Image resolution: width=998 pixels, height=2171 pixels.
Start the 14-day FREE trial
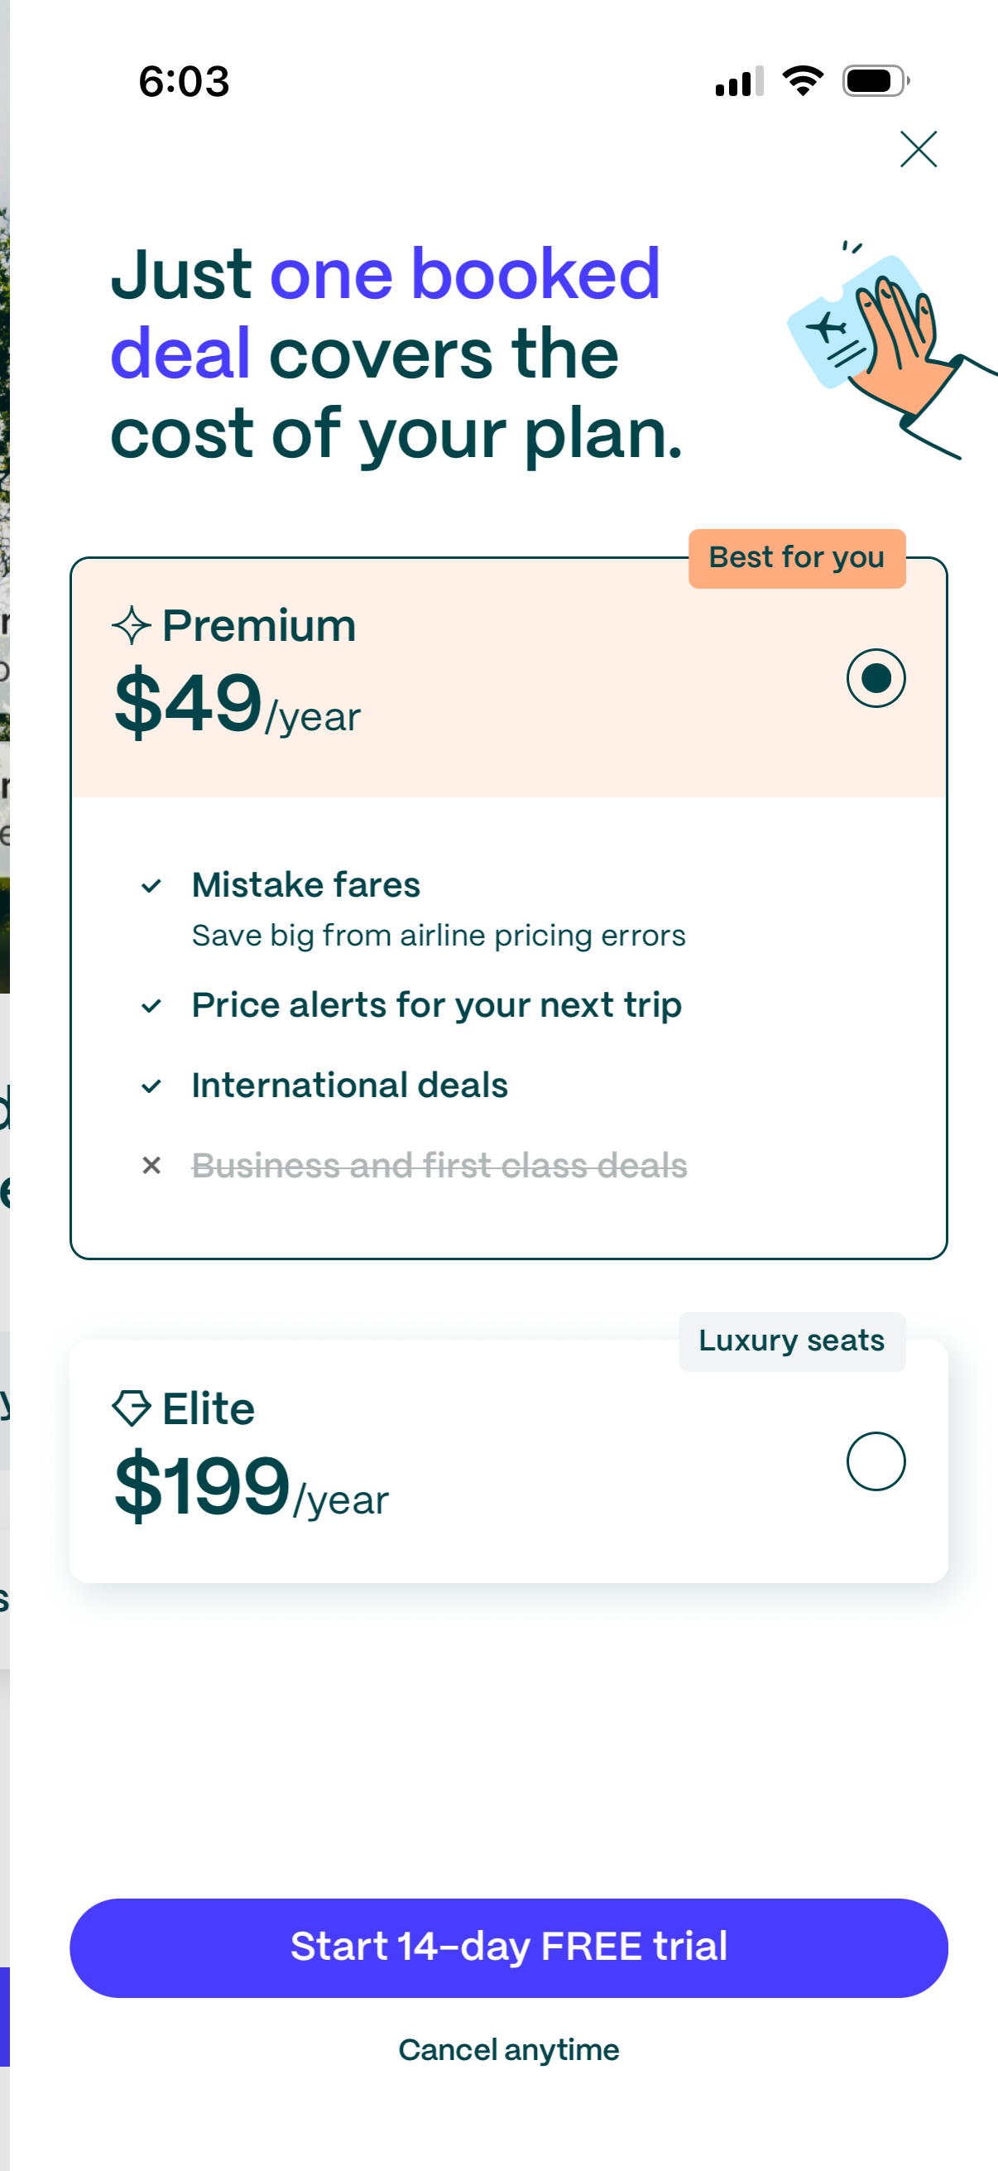(x=509, y=1947)
